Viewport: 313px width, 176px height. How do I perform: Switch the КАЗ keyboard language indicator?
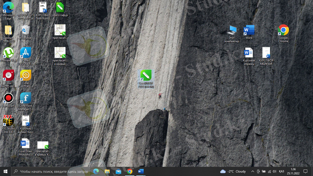pos(281,171)
